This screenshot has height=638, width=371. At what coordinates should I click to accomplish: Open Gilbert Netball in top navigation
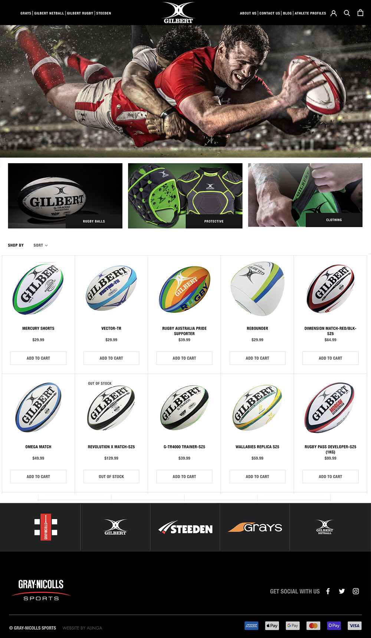(49, 13)
